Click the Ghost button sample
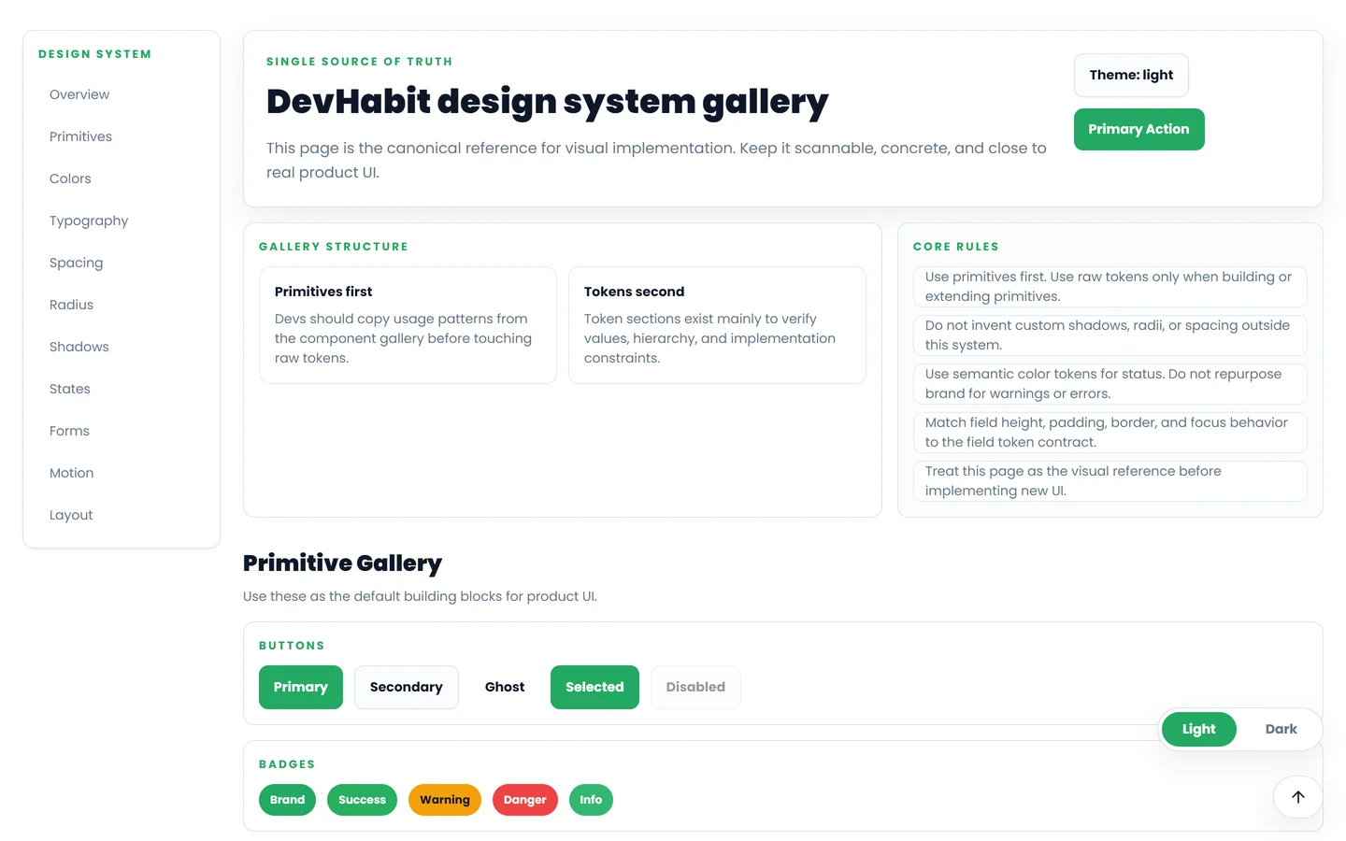 (x=505, y=687)
